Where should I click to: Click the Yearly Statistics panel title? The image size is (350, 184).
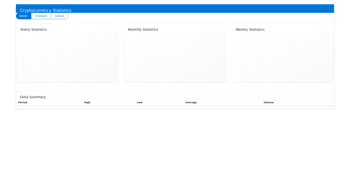(x=33, y=29)
